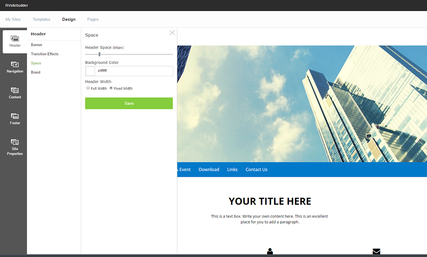Open the Banner header option

(37, 45)
